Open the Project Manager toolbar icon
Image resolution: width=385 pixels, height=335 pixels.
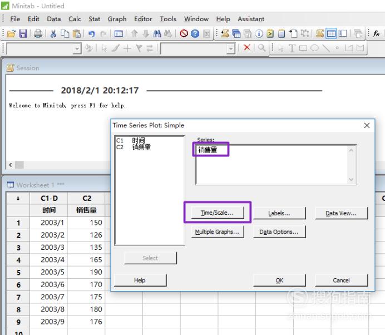coord(342,33)
